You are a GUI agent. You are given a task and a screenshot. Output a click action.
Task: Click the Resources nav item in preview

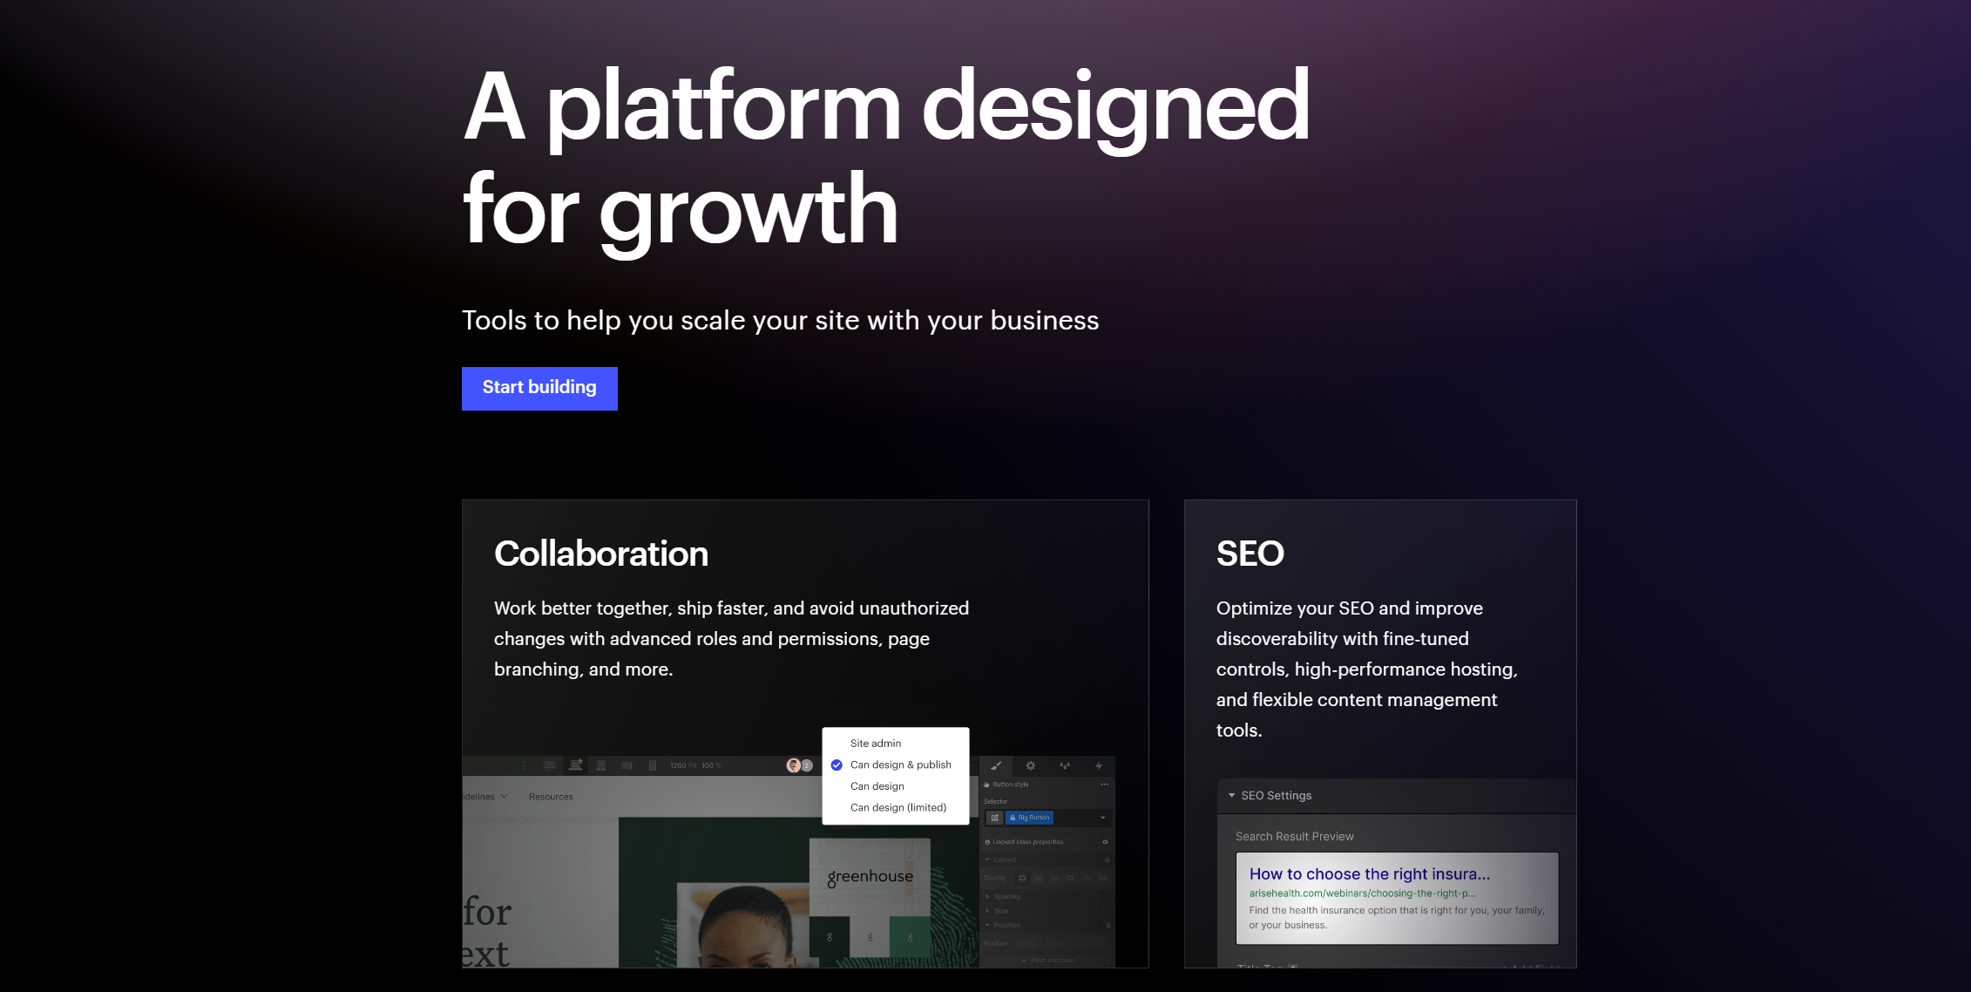[x=551, y=797]
